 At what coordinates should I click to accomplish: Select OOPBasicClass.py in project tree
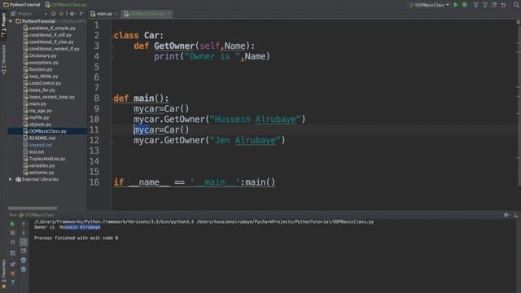(x=45, y=131)
